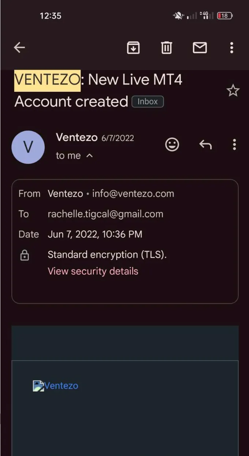
Task: Open the broken Ventezo logo image link
Action: click(56, 386)
